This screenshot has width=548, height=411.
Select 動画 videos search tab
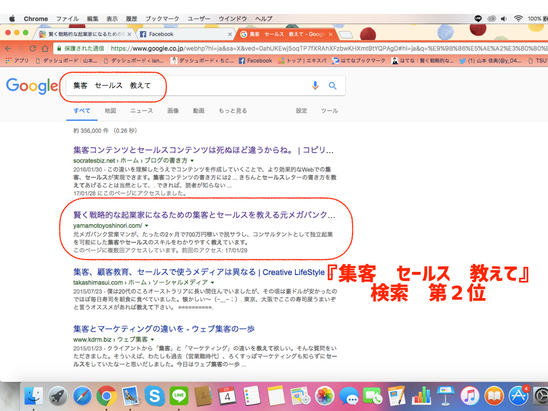199,111
